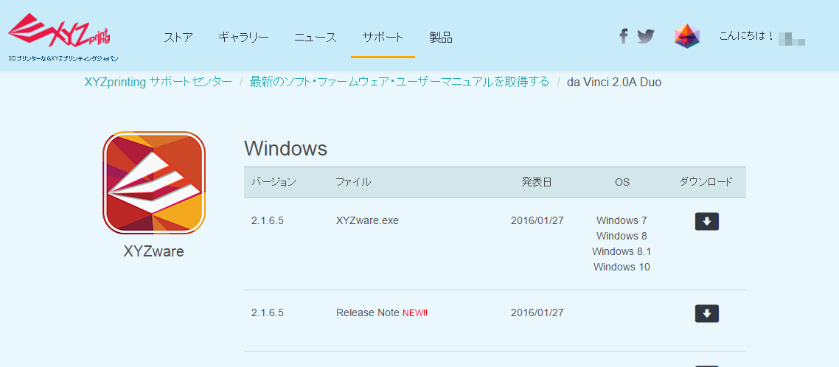The width and height of the screenshot is (839, 367).
Task: Open the Twitter bird icon
Action: click(x=646, y=36)
